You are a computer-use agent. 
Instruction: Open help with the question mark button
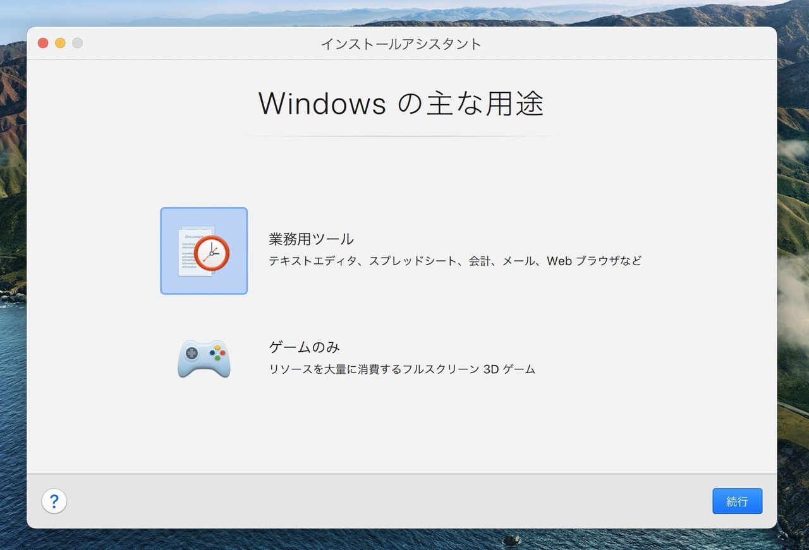pyautogui.click(x=54, y=501)
